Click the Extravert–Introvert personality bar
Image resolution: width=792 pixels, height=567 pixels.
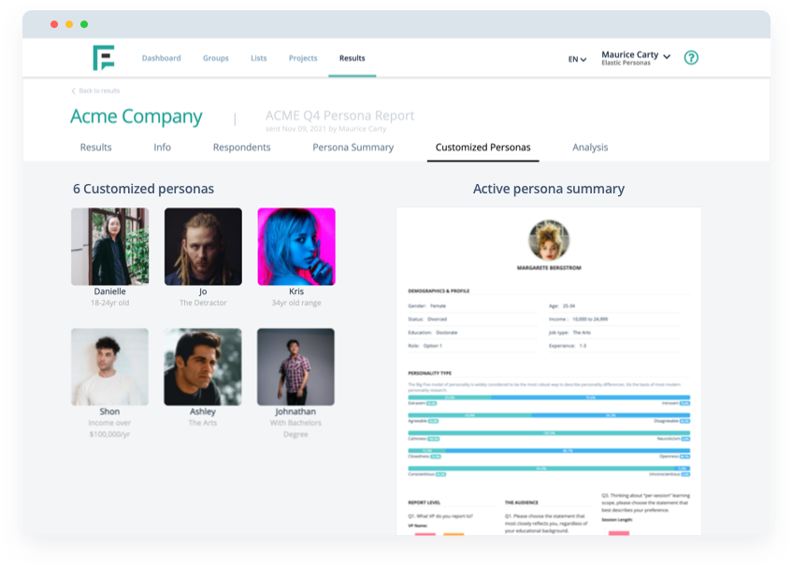(549, 398)
